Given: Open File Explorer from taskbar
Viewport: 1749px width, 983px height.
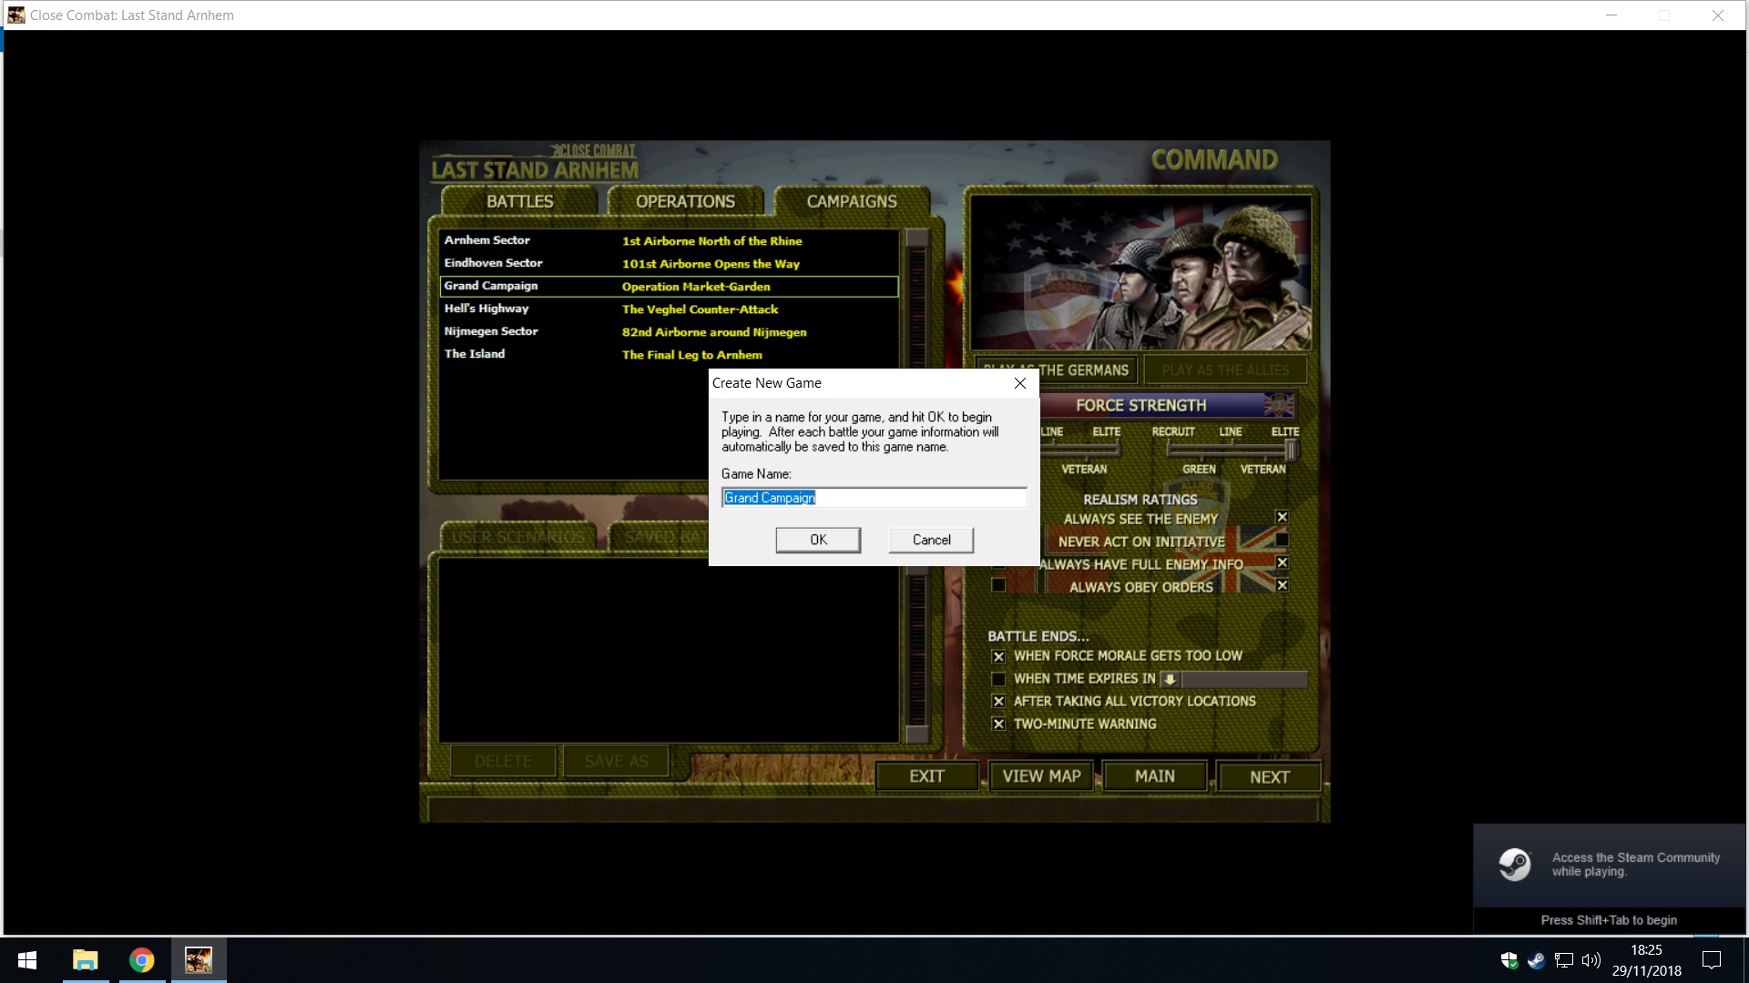Looking at the screenshot, I should click(x=86, y=960).
